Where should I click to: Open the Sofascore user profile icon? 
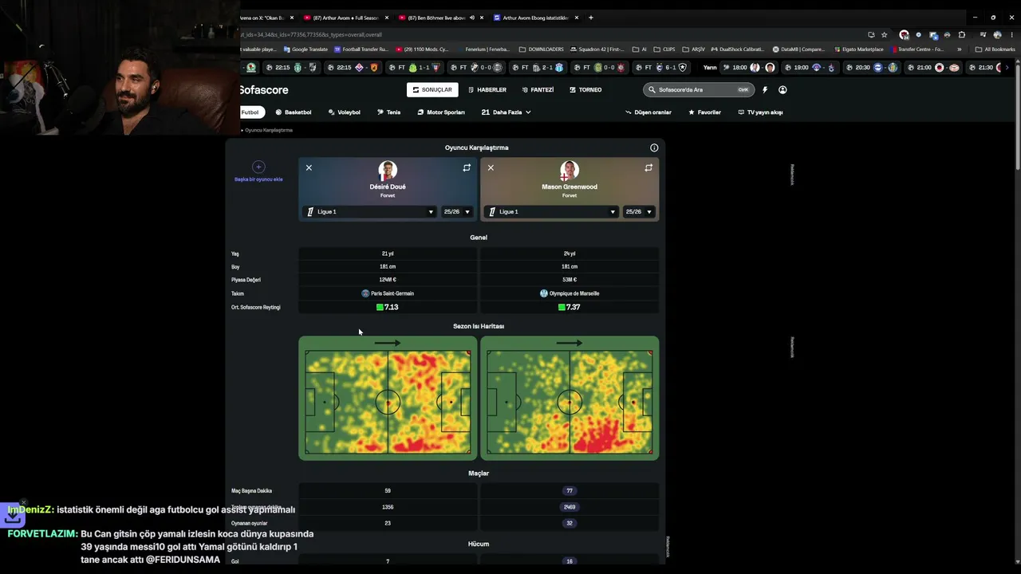783,89
